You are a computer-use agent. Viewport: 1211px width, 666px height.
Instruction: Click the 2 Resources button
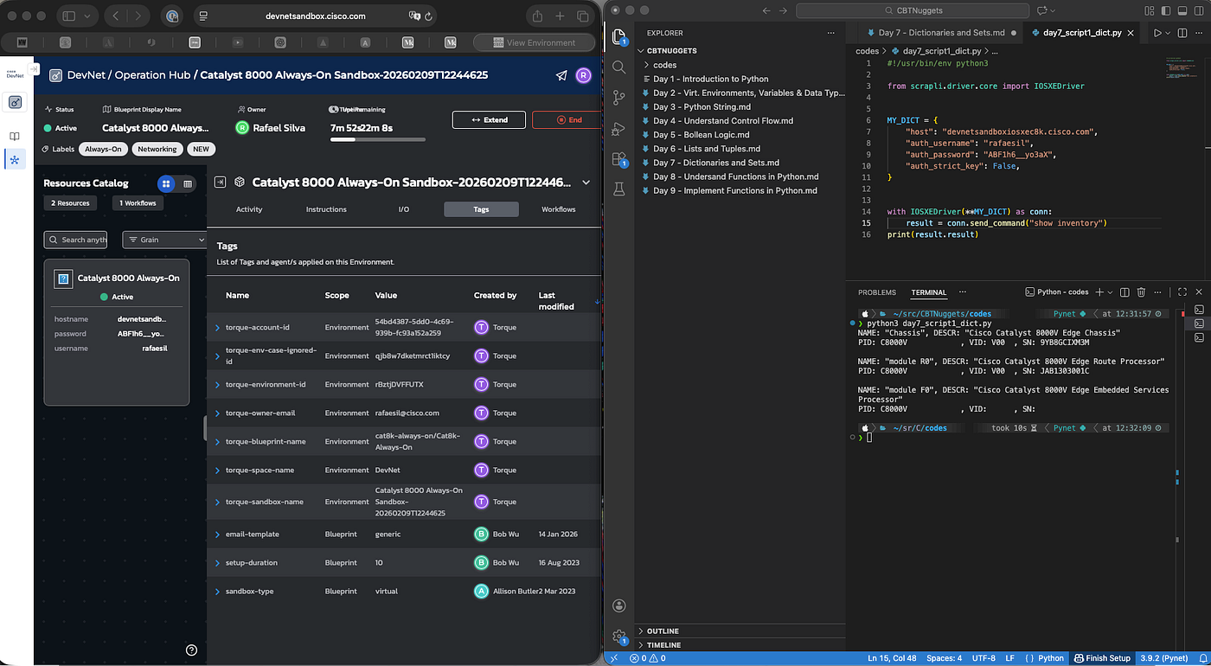(70, 203)
